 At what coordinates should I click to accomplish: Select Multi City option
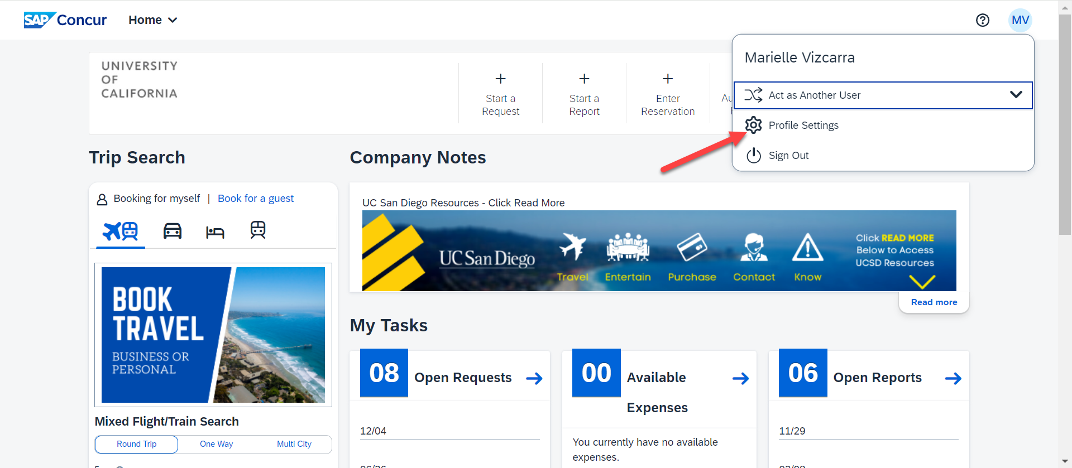[x=294, y=444]
